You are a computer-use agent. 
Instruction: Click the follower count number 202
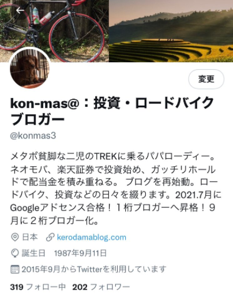pos(80,287)
